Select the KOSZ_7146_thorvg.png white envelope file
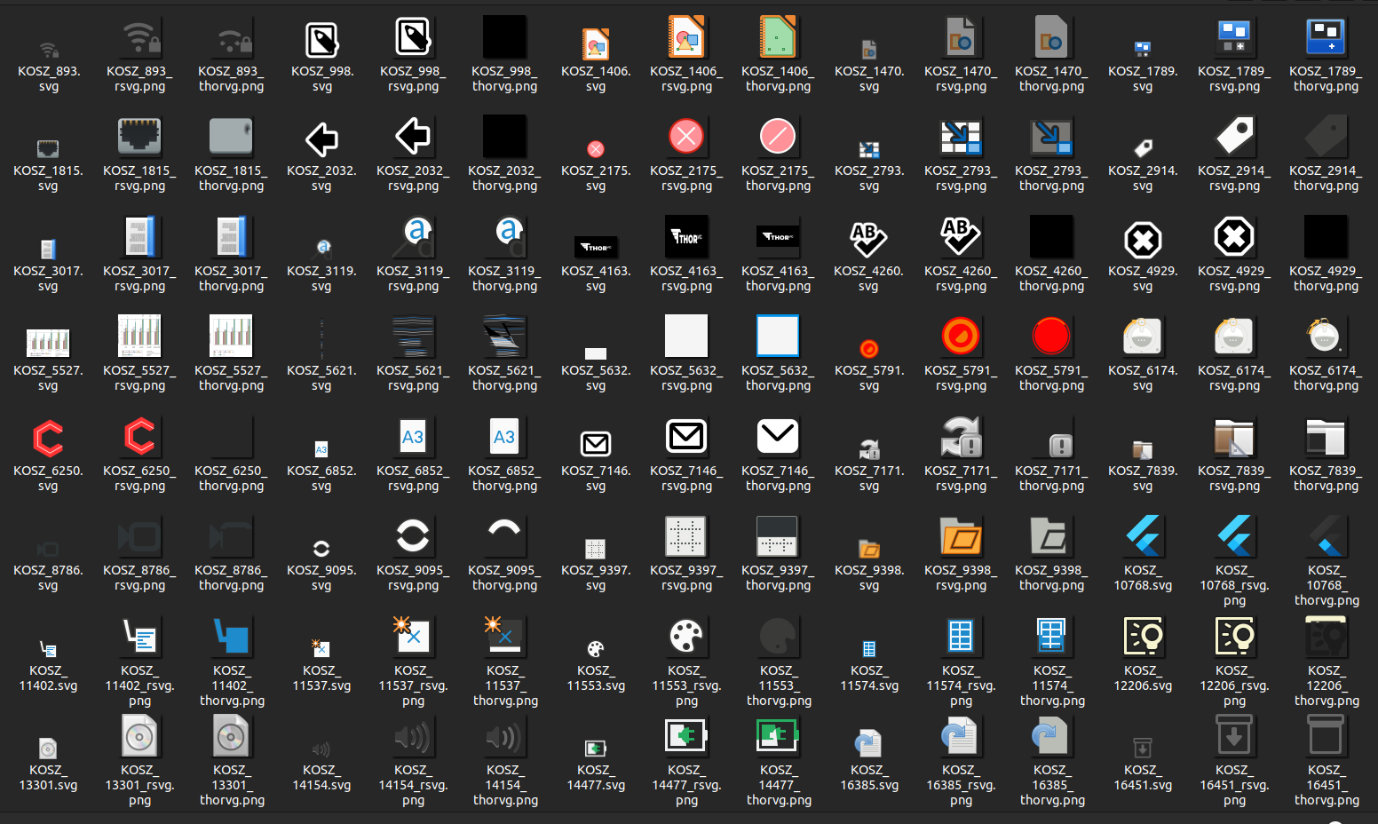The height and width of the screenshot is (824, 1378). coord(778,437)
